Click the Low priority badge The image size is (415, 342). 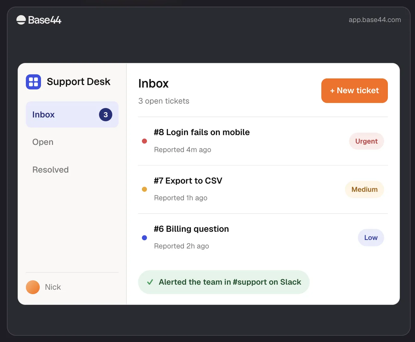point(371,238)
